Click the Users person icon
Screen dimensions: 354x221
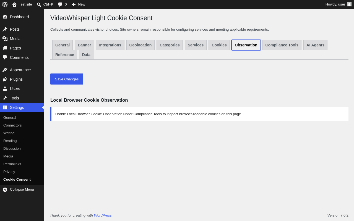click(x=5, y=89)
